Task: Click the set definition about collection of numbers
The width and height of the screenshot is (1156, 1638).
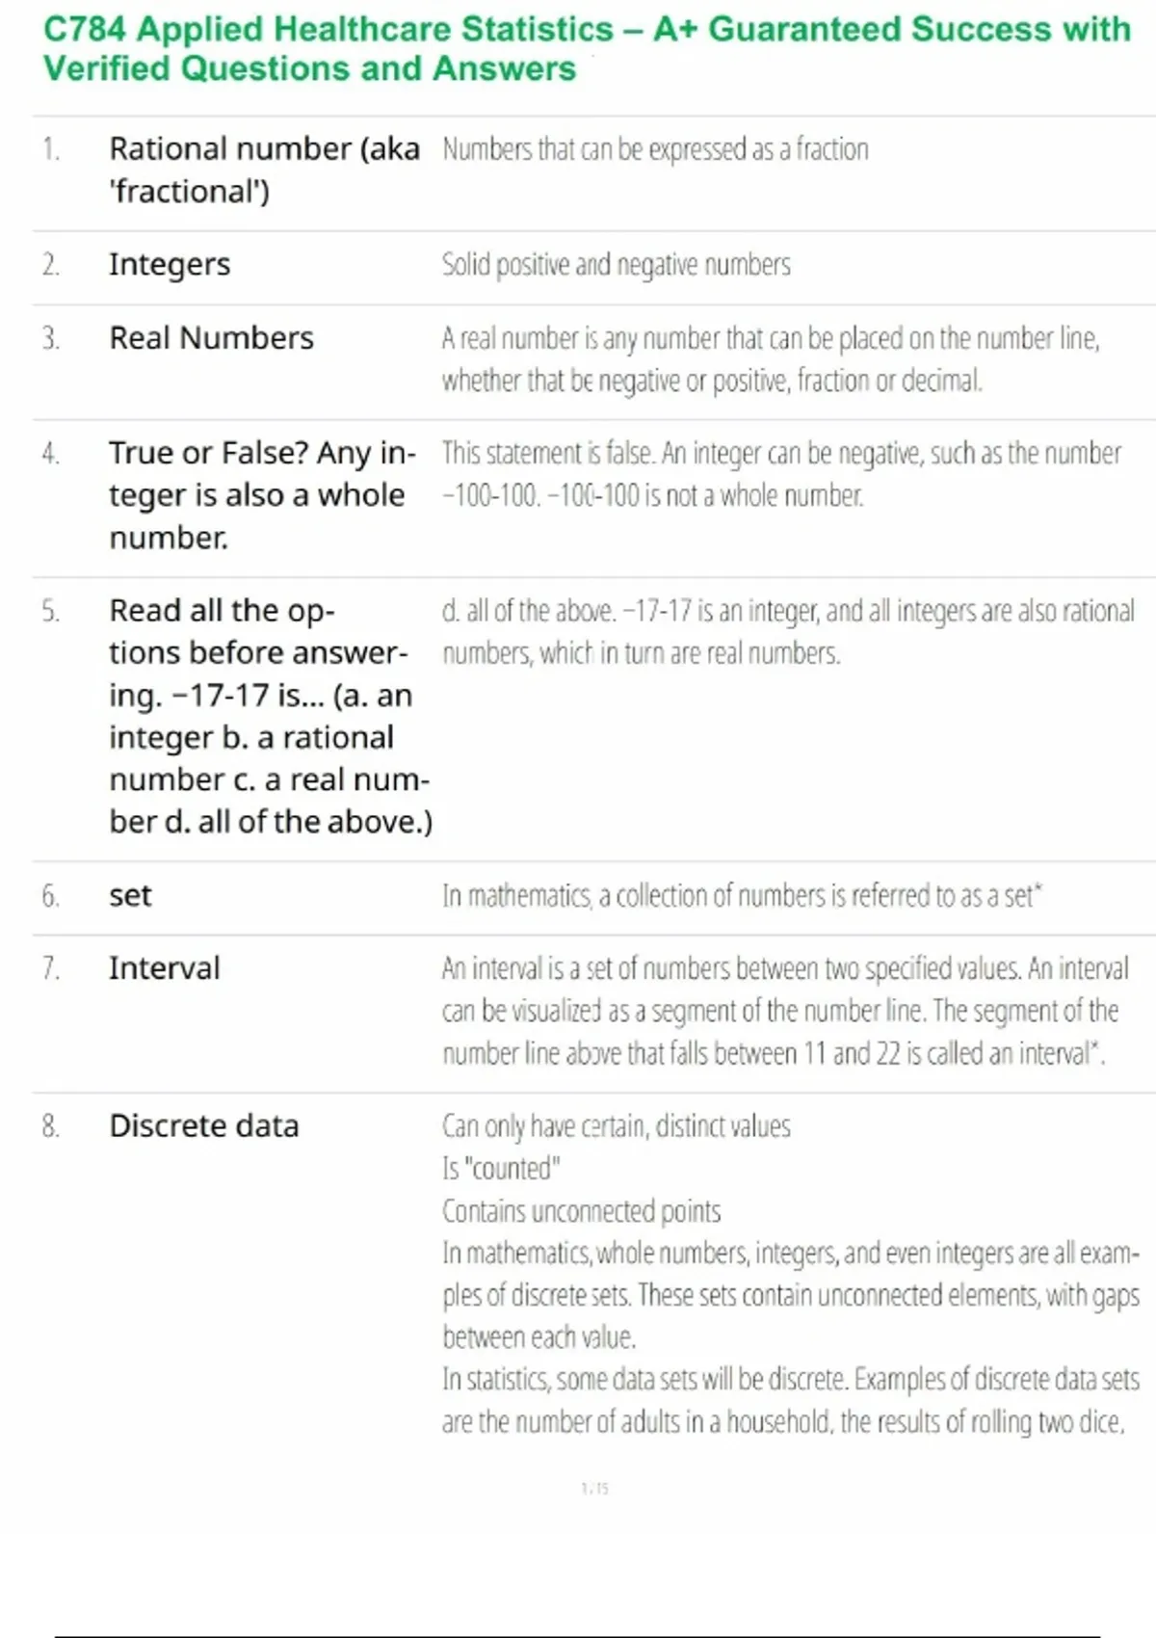Action: pos(742,895)
